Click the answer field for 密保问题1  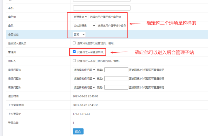pos(116,70)
